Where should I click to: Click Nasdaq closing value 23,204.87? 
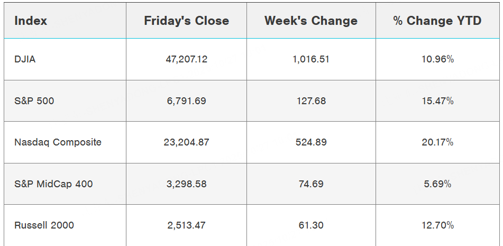click(x=186, y=142)
